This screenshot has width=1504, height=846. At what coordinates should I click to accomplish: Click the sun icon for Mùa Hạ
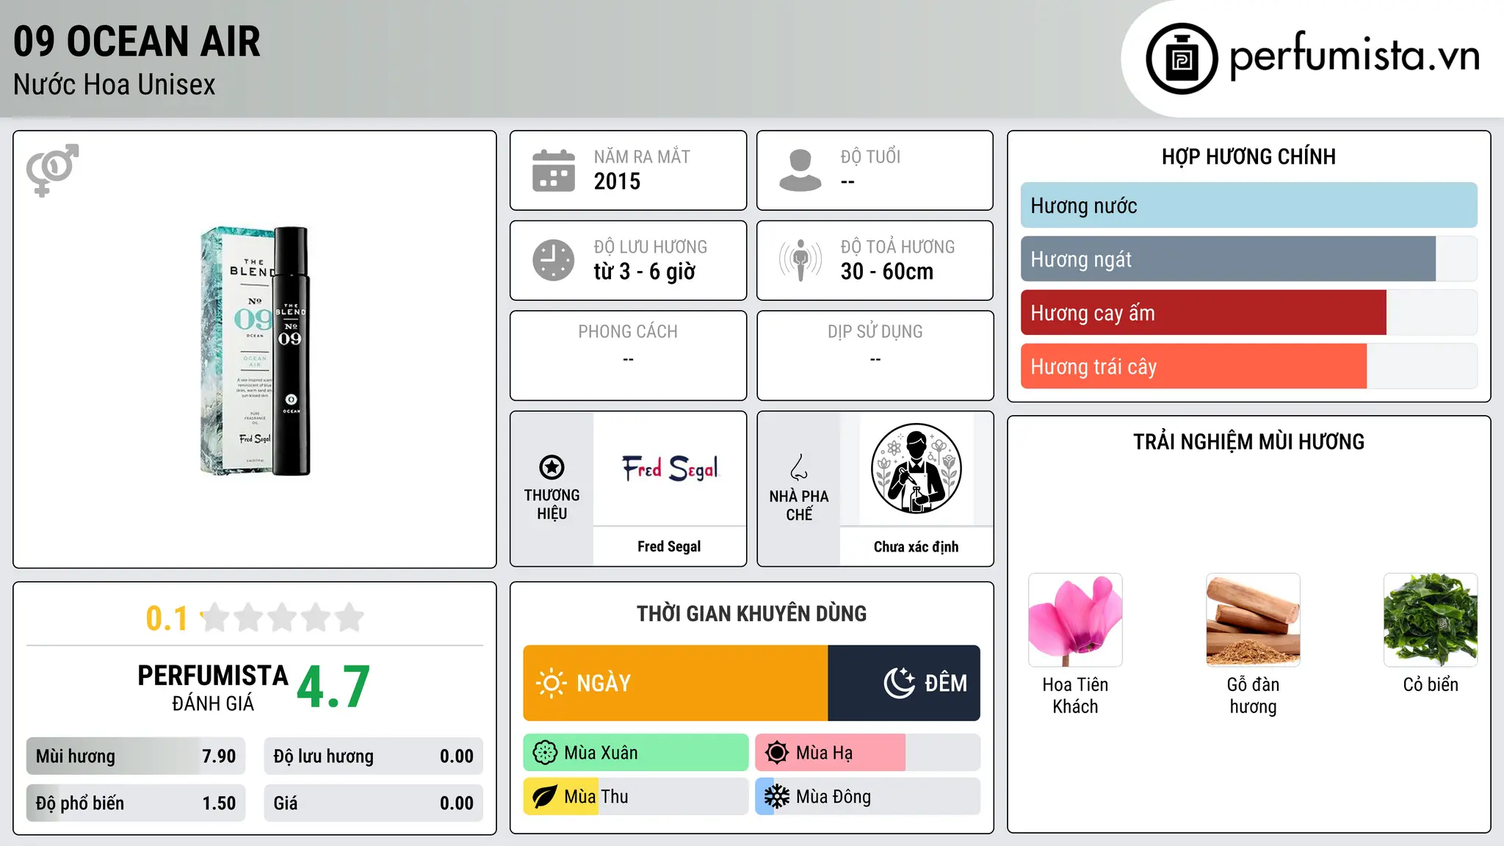click(x=777, y=753)
